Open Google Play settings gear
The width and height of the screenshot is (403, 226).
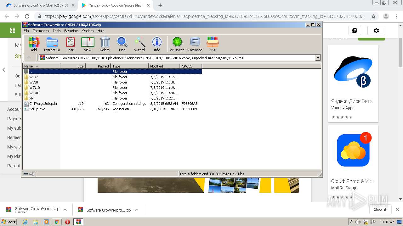(376, 30)
